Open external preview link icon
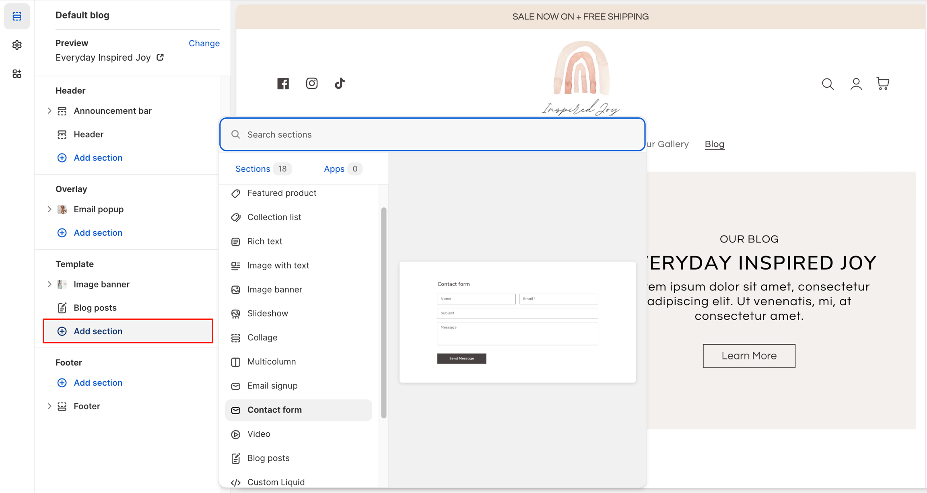Viewport: 927px width, 493px height. (x=160, y=57)
